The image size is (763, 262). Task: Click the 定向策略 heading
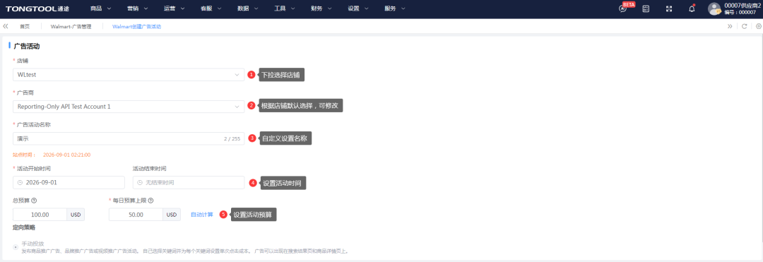tap(24, 227)
